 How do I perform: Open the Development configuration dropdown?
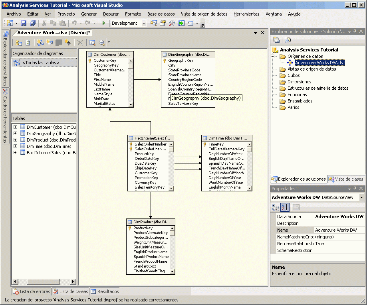click(144, 23)
